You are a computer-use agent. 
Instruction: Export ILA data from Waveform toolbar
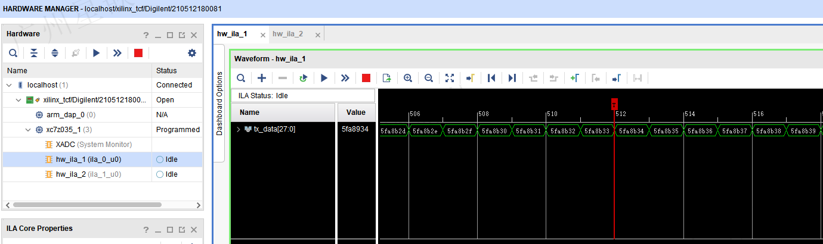coord(387,78)
